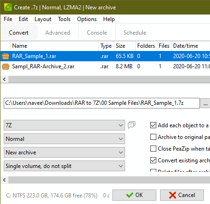Sort by the Folders column header
210x204 pixels.
(x=146, y=46)
